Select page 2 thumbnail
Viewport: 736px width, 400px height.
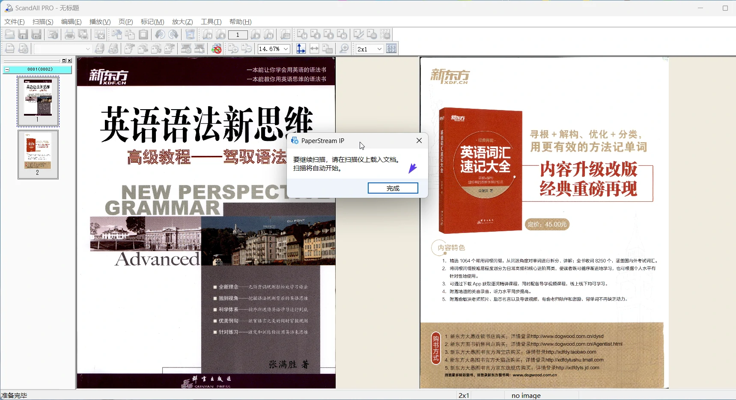[38, 154]
